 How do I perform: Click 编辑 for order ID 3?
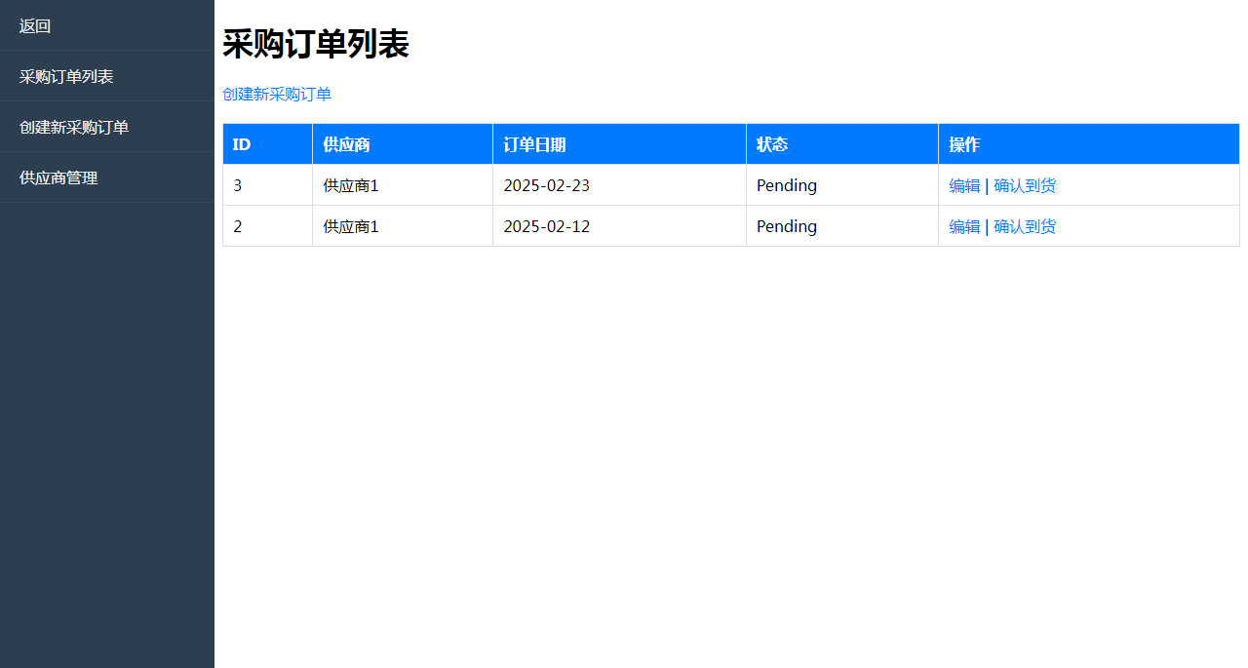[964, 185]
